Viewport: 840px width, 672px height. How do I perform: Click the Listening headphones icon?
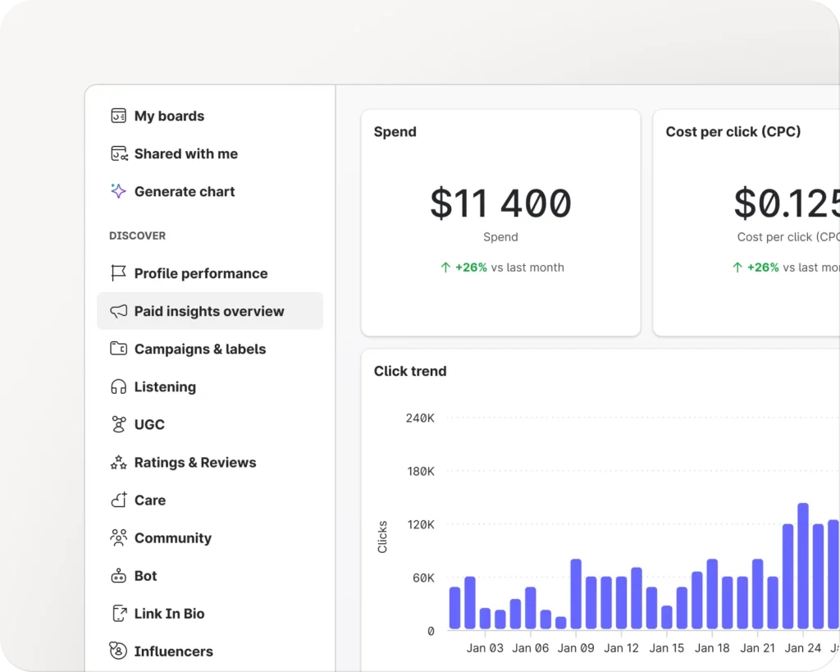click(x=118, y=386)
